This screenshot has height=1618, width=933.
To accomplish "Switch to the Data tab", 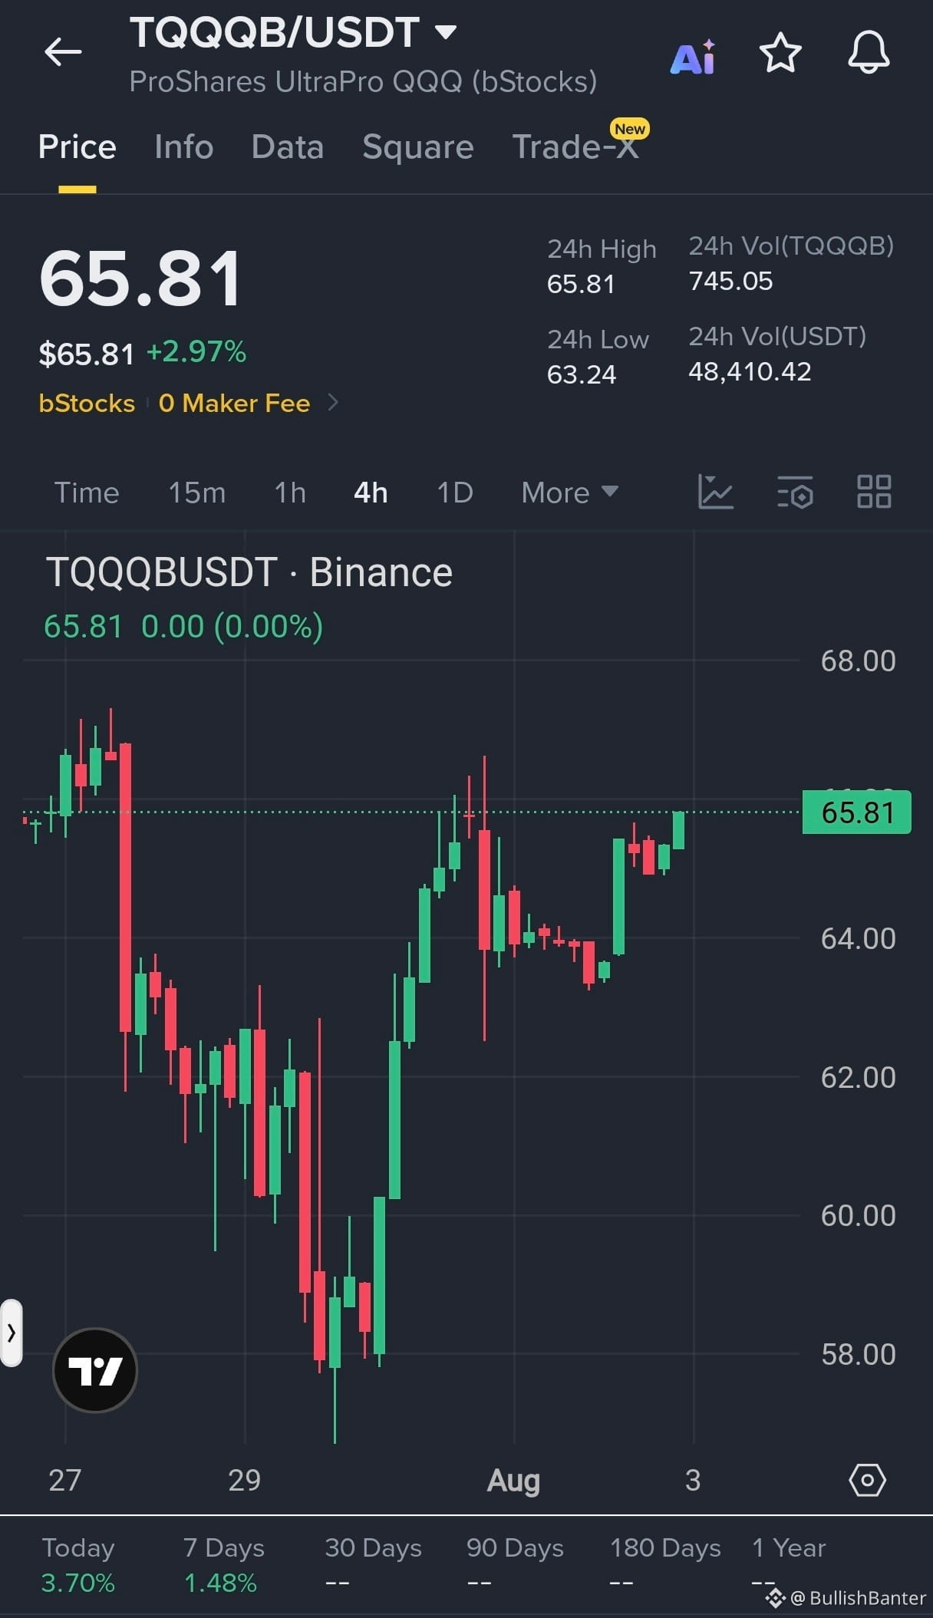I will point(288,147).
